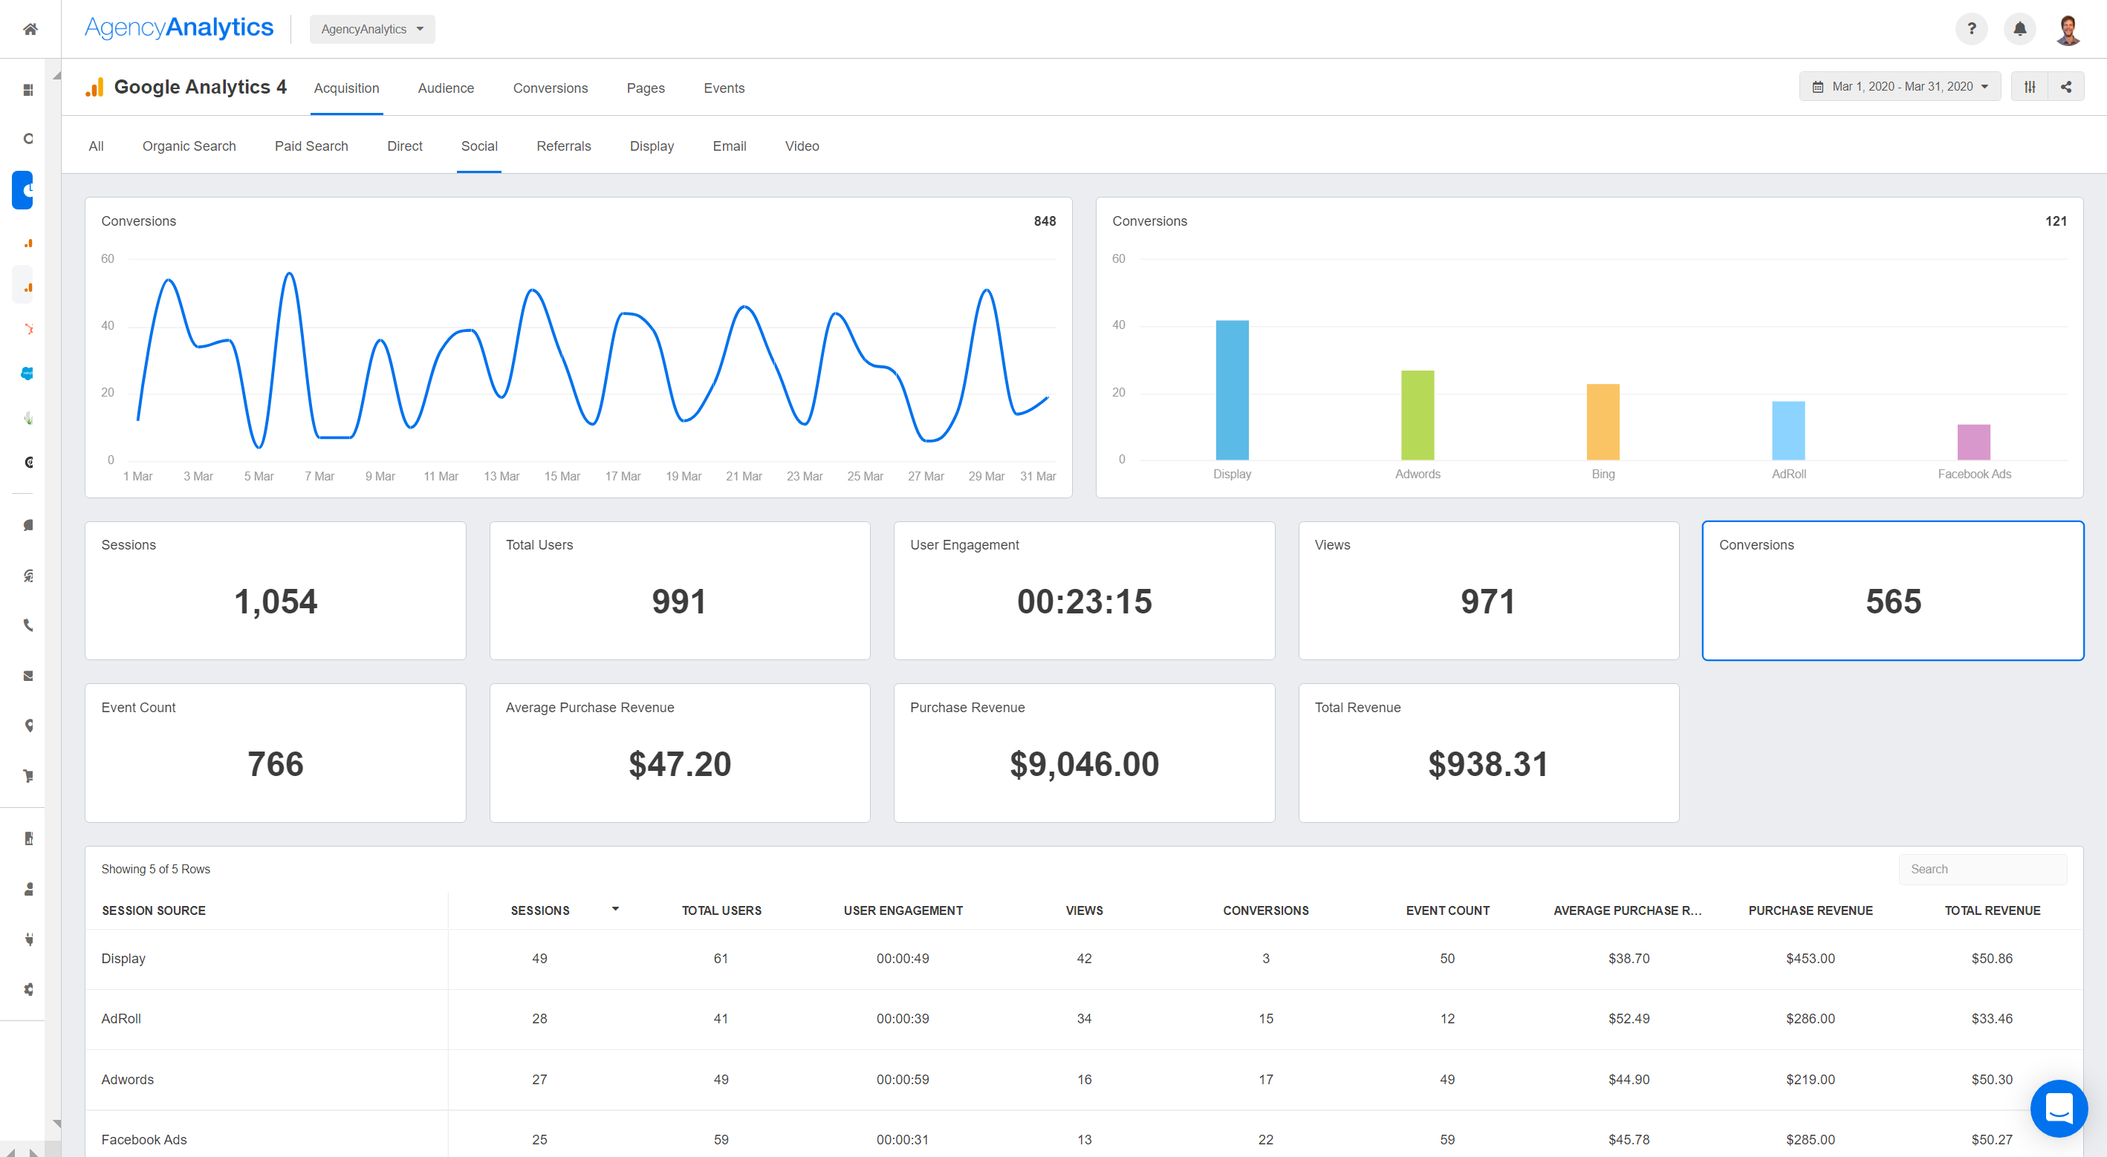The height and width of the screenshot is (1157, 2107).
Task: Select the Social tab
Action: (x=479, y=146)
